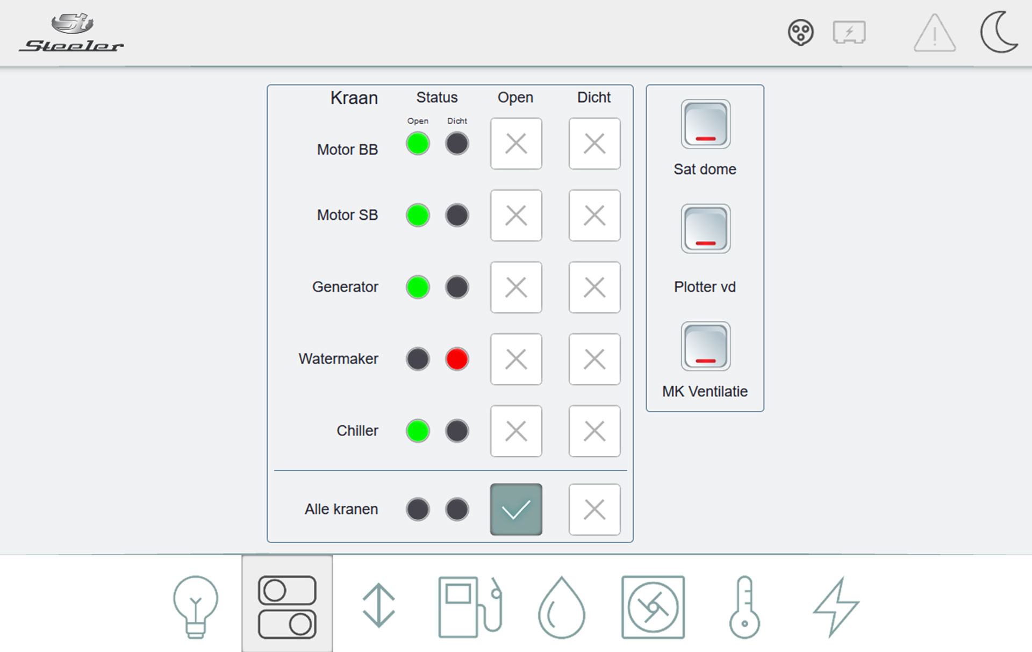Viewport: 1032px width, 652px height.
Task: Select the switches tab in bottom bar
Action: (x=287, y=606)
